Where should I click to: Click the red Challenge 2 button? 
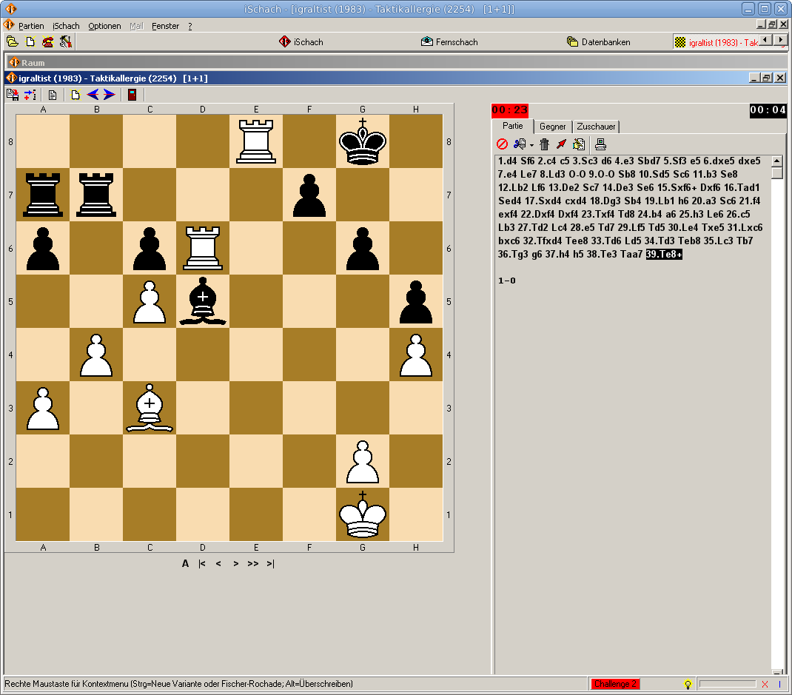(615, 684)
